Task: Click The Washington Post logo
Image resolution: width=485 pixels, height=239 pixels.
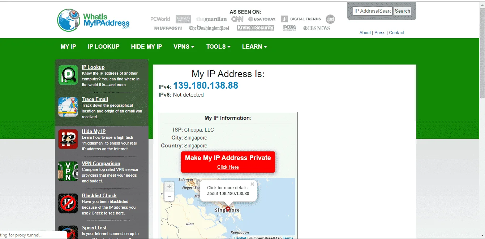Action: point(209,28)
